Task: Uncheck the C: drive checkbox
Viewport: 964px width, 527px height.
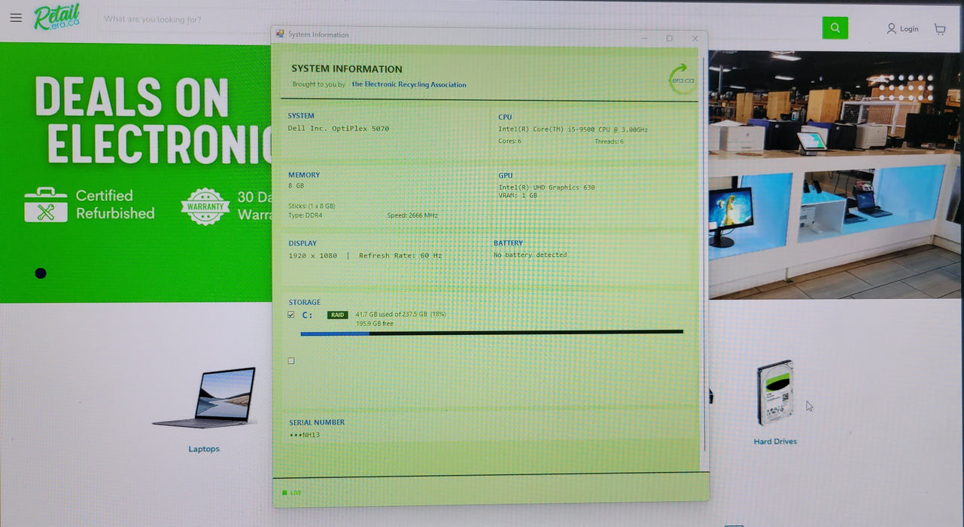Action: point(291,315)
